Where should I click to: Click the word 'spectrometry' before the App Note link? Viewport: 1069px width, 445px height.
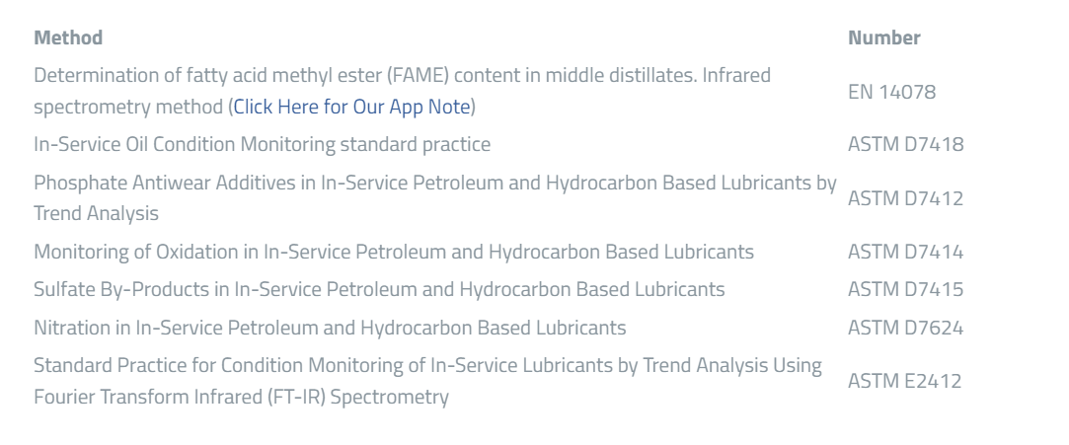coord(81,107)
